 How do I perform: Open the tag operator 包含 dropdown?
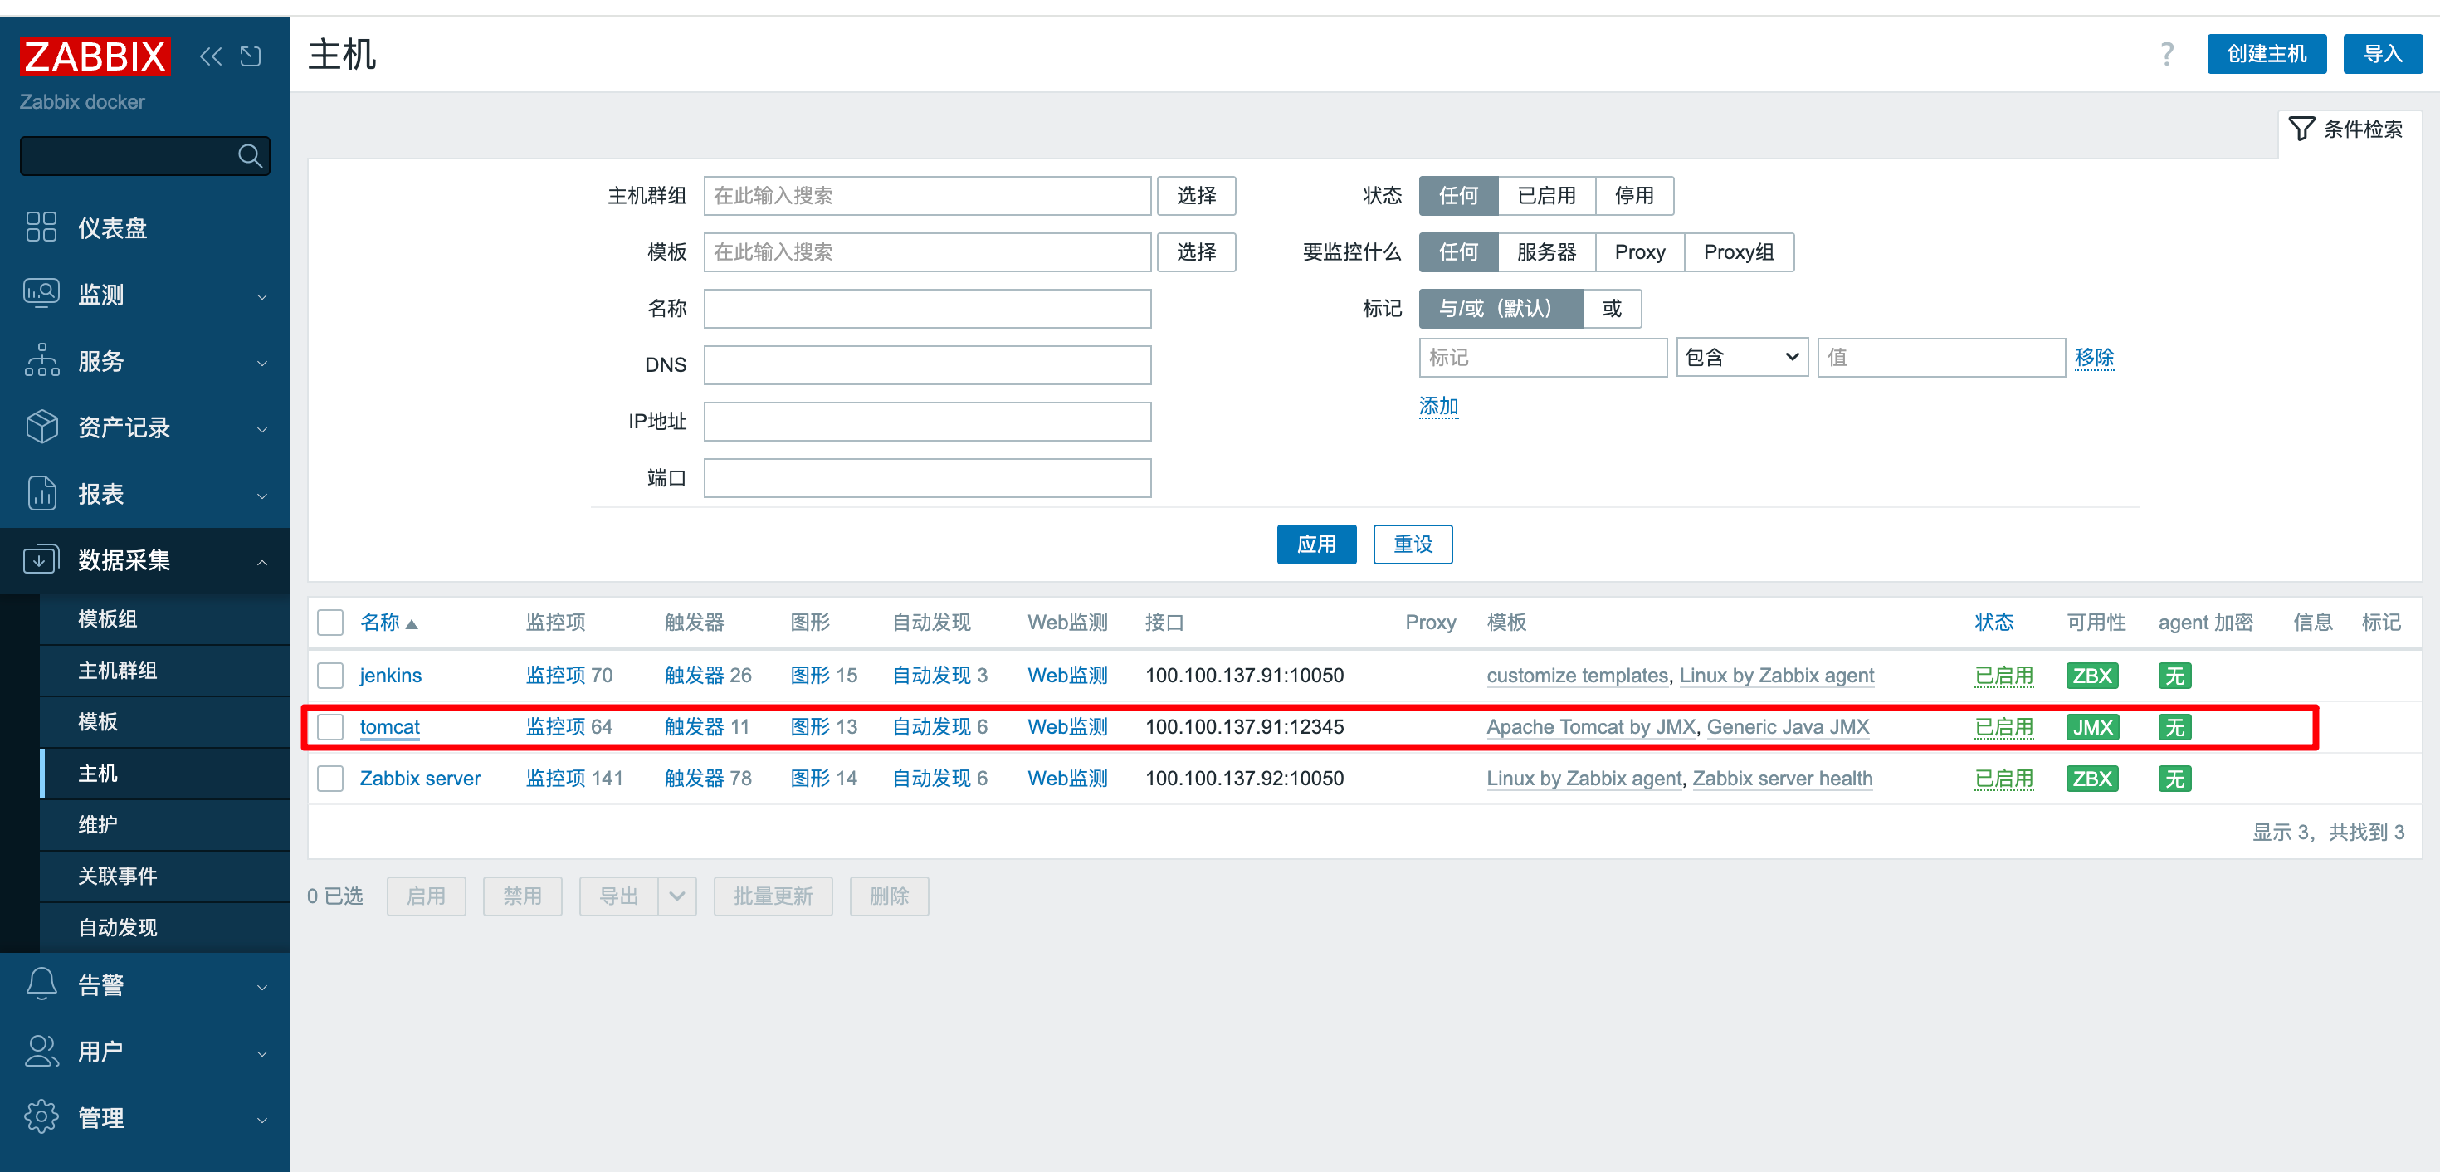1741,357
